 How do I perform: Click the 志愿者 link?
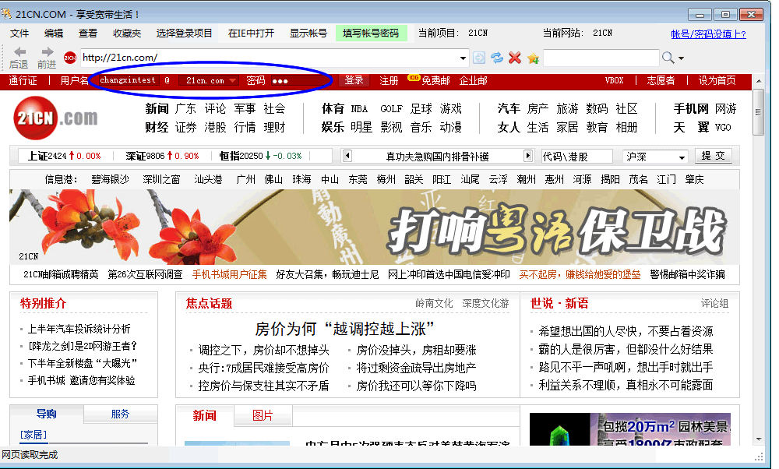661,80
